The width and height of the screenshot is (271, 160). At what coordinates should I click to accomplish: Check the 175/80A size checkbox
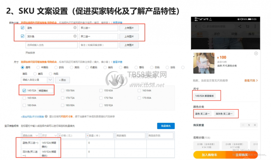coord(139,98)
